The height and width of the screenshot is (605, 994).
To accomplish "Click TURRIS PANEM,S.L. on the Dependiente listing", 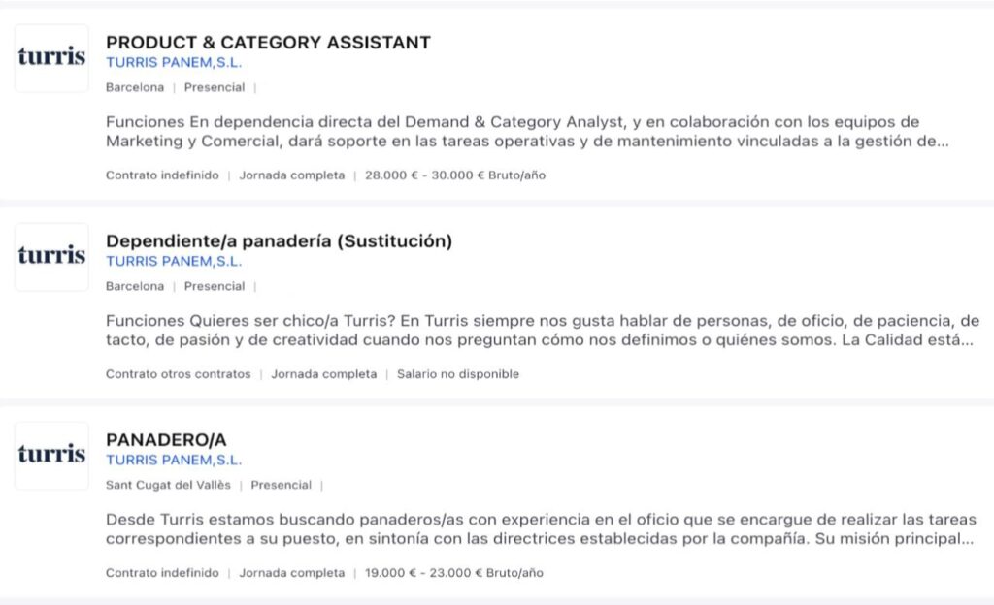I will (x=171, y=262).
